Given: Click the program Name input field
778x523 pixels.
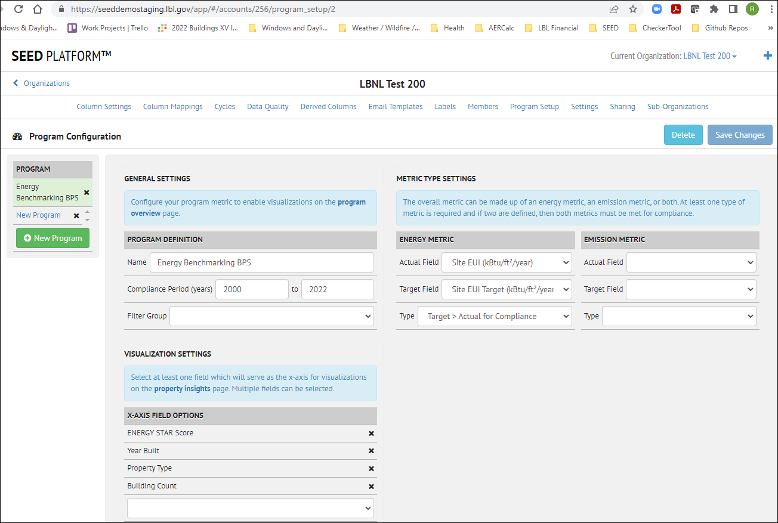Looking at the screenshot, I should 261,262.
